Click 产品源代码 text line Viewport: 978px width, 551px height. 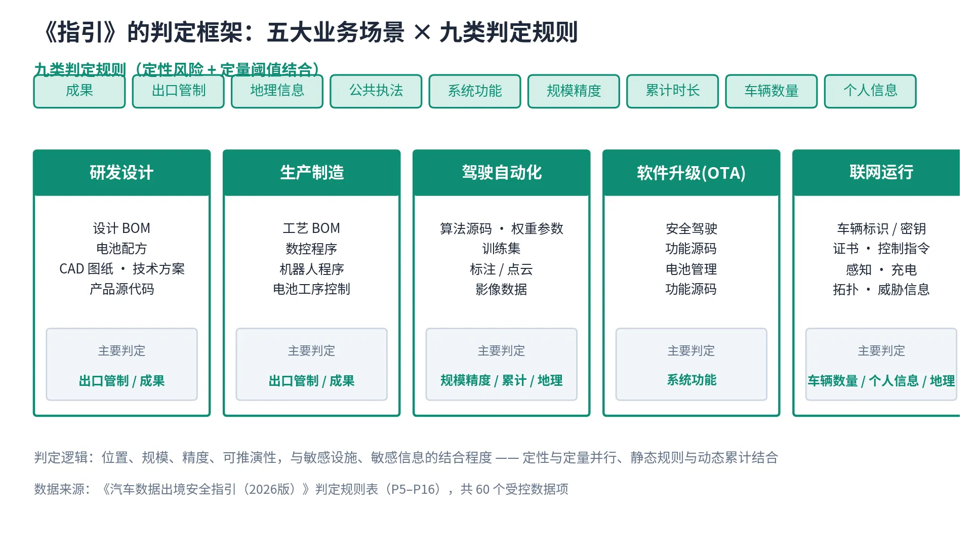tap(122, 290)
